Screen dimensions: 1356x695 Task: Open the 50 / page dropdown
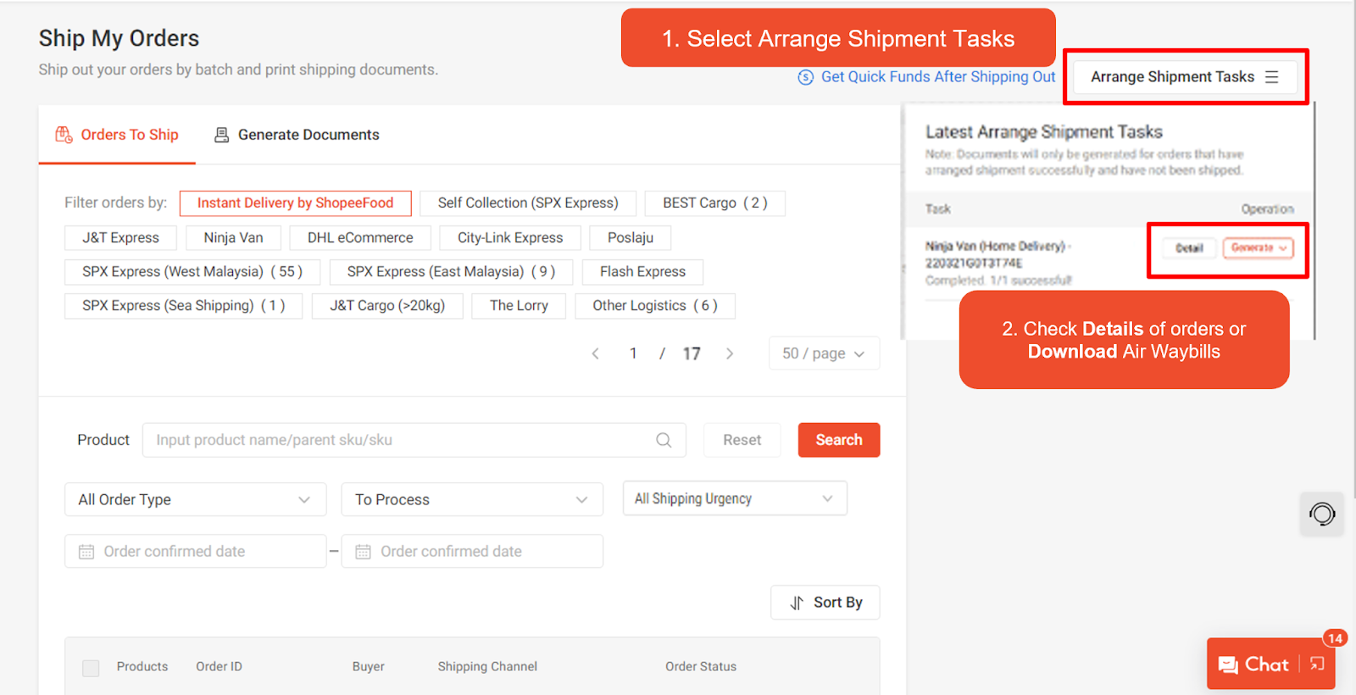coord(824,353)
